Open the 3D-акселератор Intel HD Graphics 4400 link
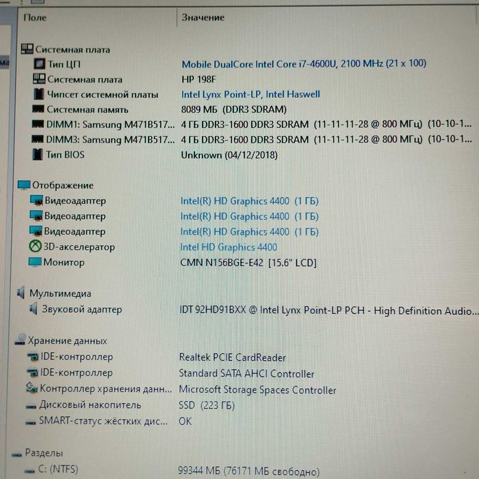479x479 pixels. 229,247
